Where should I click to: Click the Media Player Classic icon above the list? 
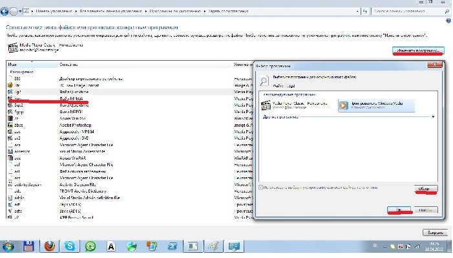13,48
